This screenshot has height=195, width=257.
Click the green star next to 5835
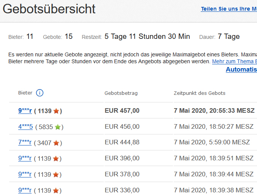[58, 127]
